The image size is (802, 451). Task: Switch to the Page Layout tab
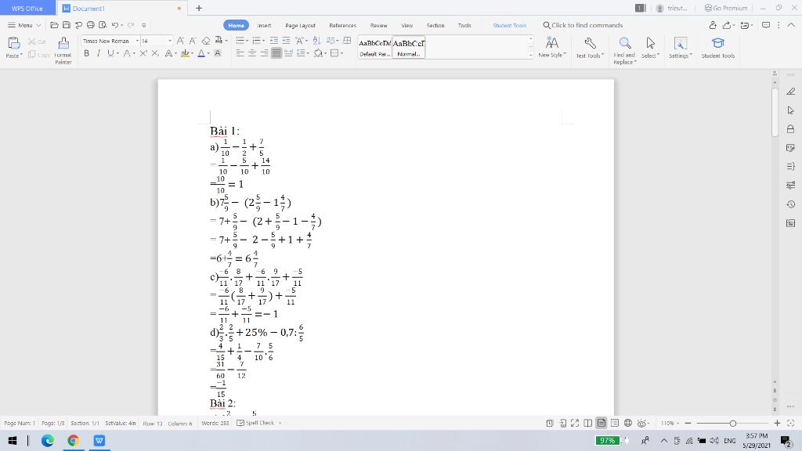pyautogui.click(x=300, y=25)
